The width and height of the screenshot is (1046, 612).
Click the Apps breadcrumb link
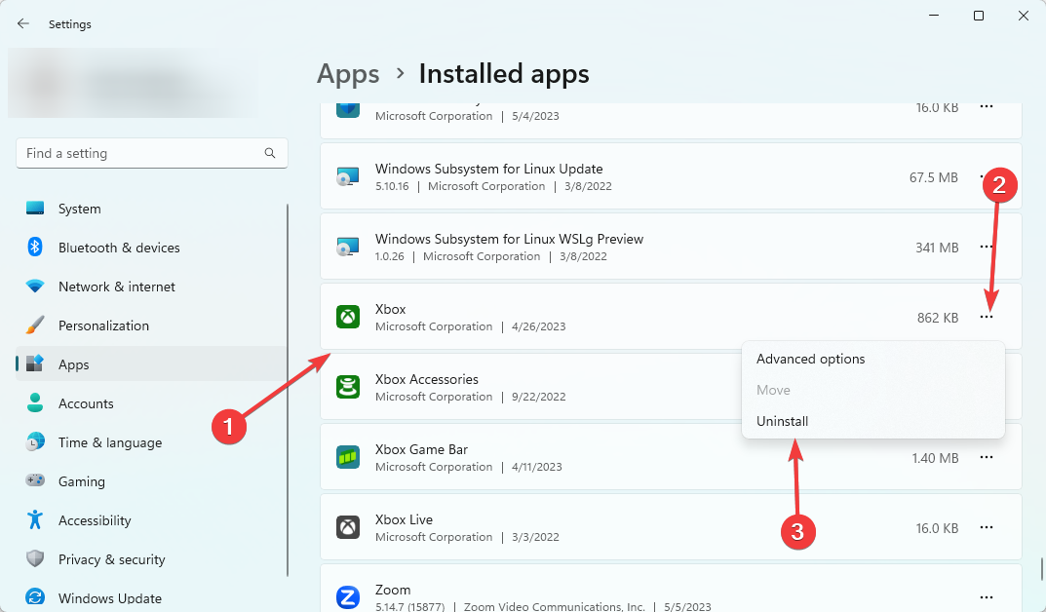[348, 74]
